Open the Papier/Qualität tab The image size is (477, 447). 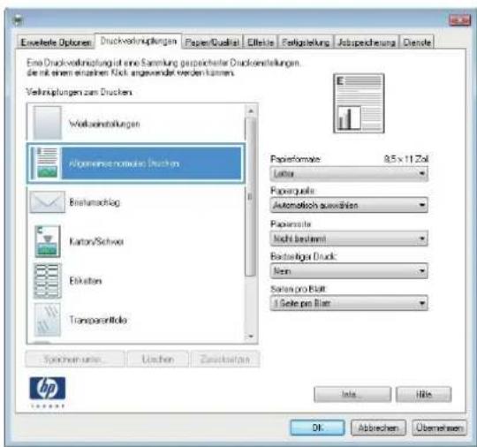coord(212,42)
